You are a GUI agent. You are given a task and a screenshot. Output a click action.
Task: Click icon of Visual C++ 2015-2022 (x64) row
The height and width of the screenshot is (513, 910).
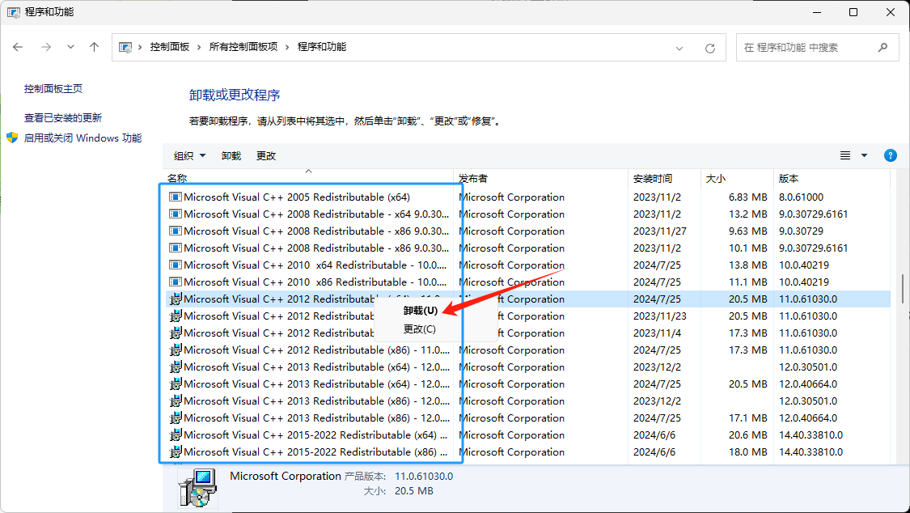pyautogui.click(x=176, y=435)
